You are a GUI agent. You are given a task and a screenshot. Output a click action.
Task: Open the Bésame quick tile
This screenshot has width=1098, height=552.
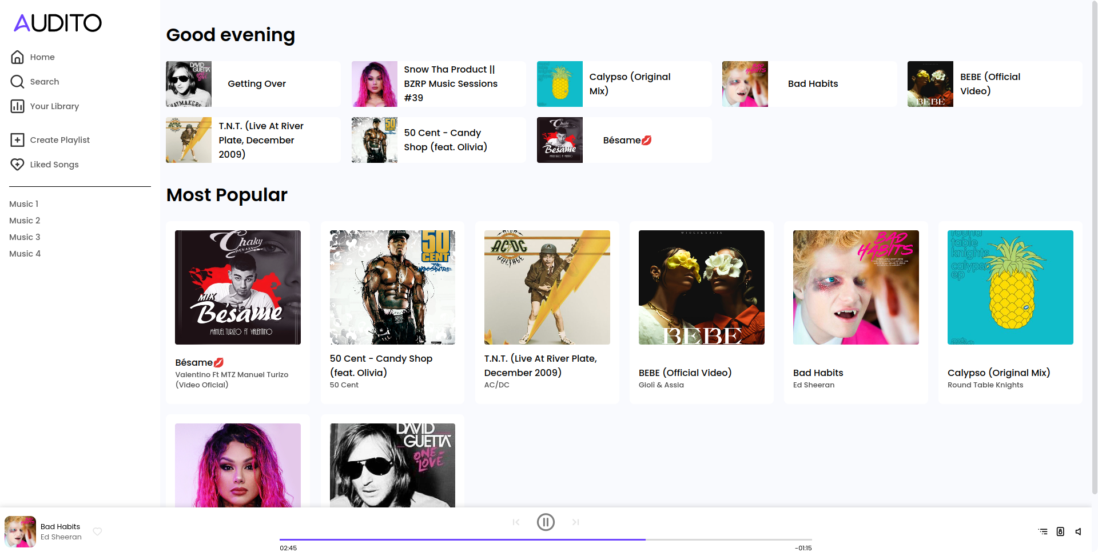[624, 140]
